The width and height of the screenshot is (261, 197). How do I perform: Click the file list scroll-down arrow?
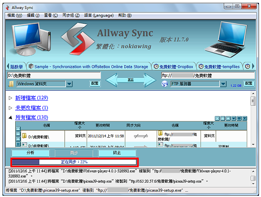(253, 145)
